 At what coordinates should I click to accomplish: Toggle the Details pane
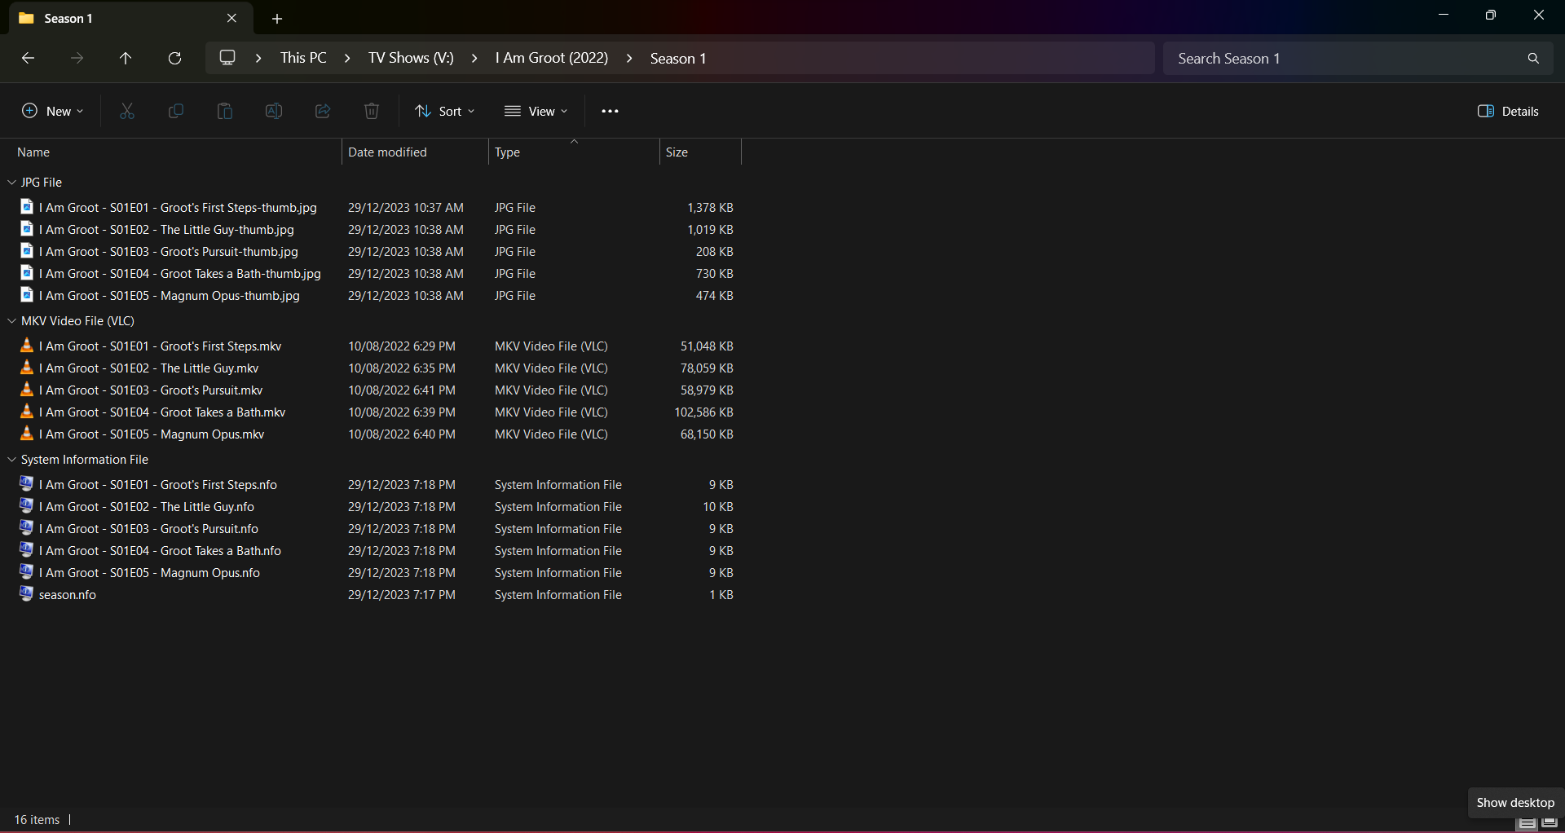1508,112
